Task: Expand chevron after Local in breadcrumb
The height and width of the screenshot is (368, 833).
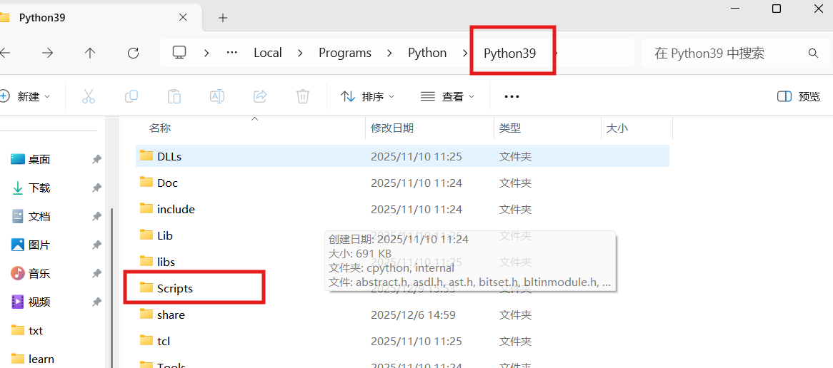Action: pos(300,53)
